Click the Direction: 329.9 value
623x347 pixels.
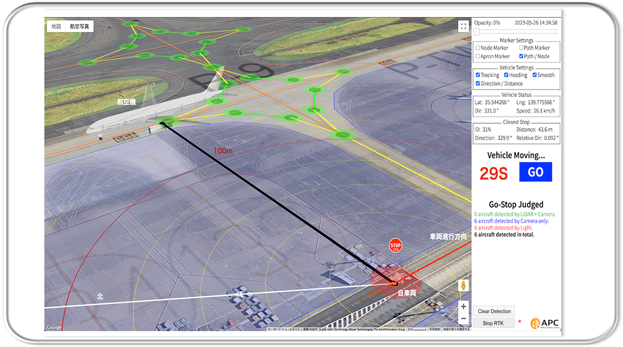coord(493,138)
